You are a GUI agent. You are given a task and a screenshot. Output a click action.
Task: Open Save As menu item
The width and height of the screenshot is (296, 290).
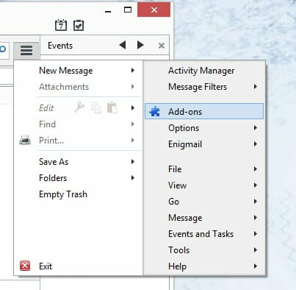coord(78,162)
